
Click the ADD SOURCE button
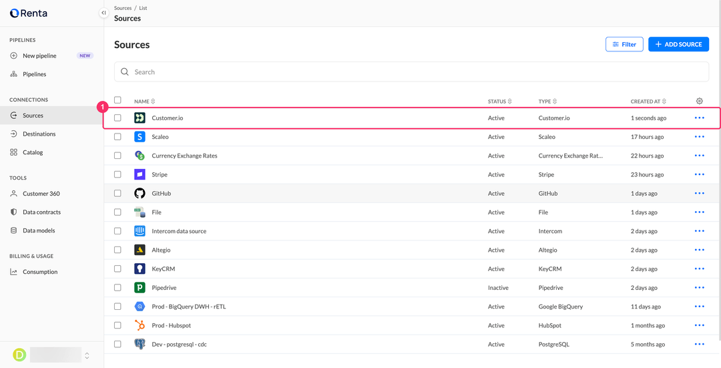(x=679, y=44)
